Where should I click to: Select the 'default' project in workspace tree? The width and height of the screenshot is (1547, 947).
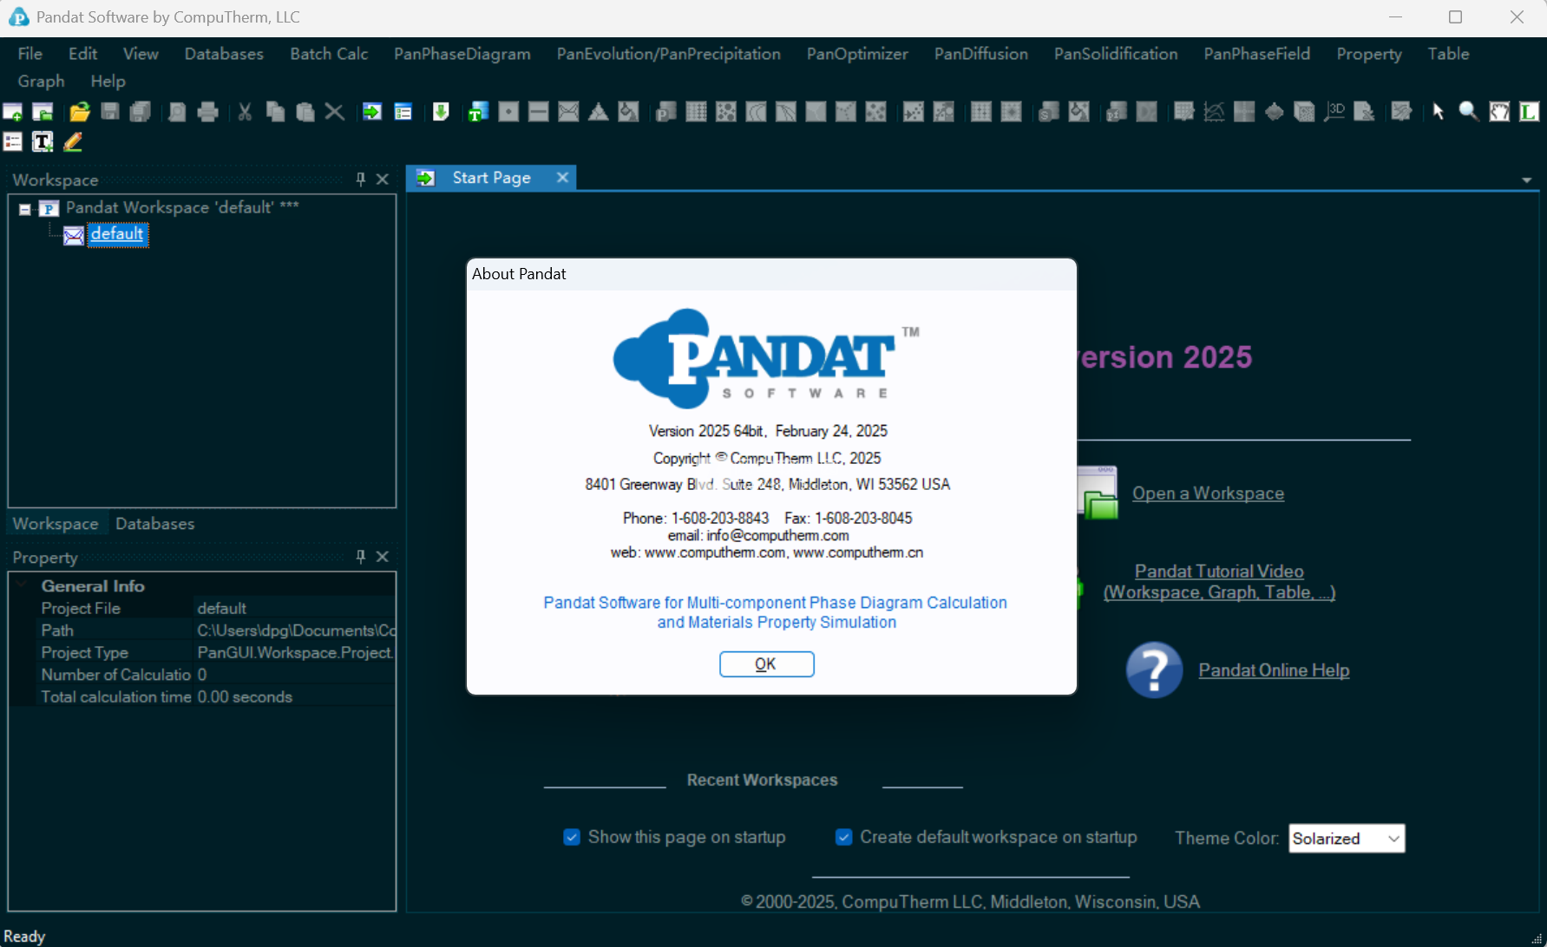tap(117, 234)
